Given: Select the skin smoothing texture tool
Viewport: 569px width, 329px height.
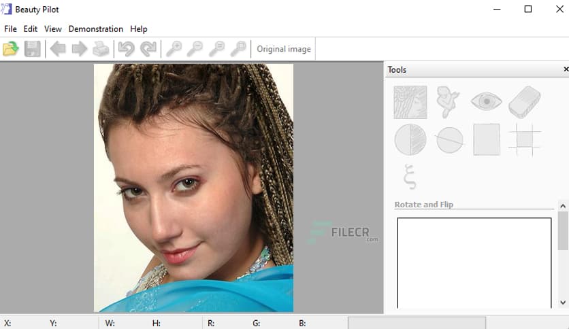Looking at the screenshot, I should [x=410, y=102].
